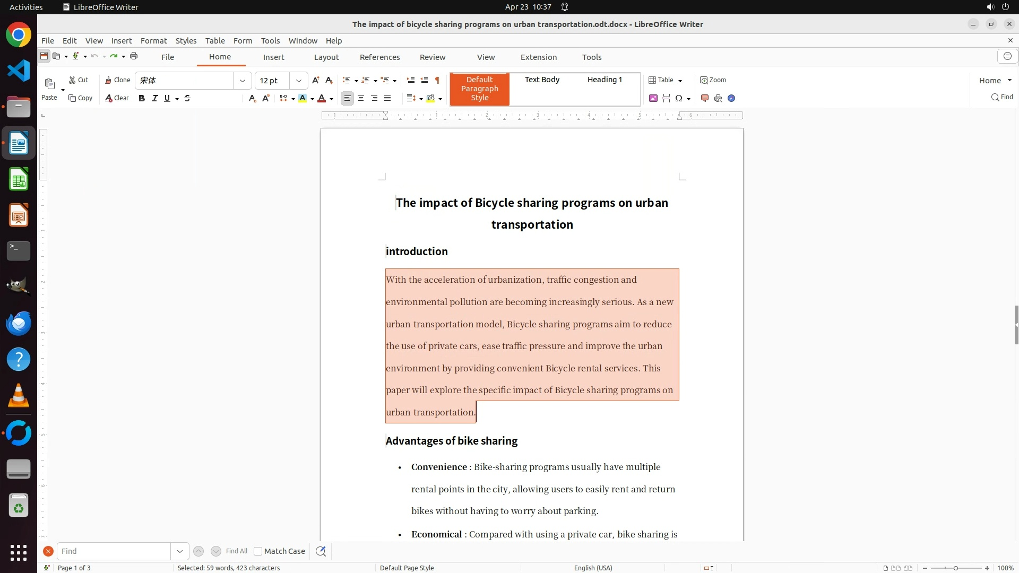This screenshot has height=573, width=1019.
Task: Open the Format menu
Action: pyautogui.click(x=153, y=40)
